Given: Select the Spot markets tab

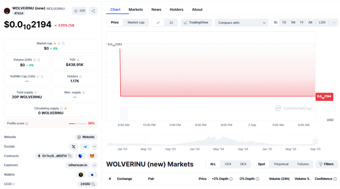Looking at the screenshot, I should click(x=261, y=164).
